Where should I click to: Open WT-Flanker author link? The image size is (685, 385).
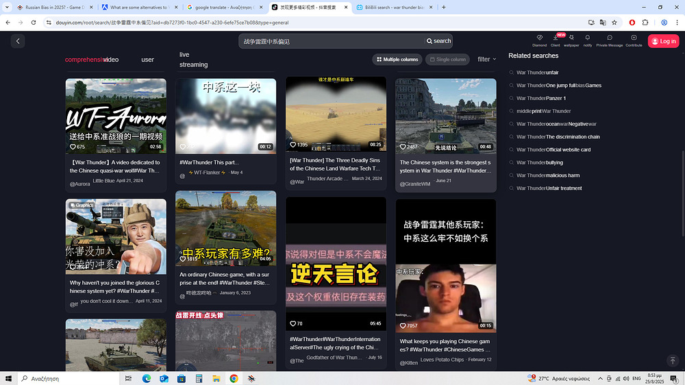click(x=208, y=173)
